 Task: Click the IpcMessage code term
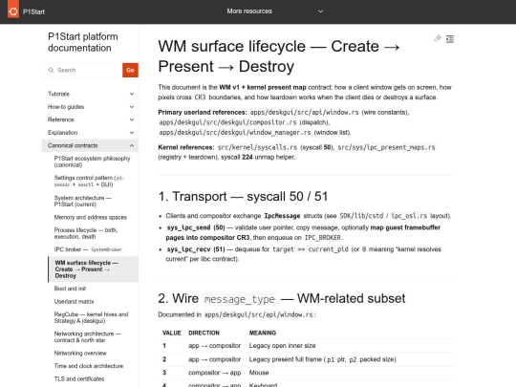[x=282, y=216]
